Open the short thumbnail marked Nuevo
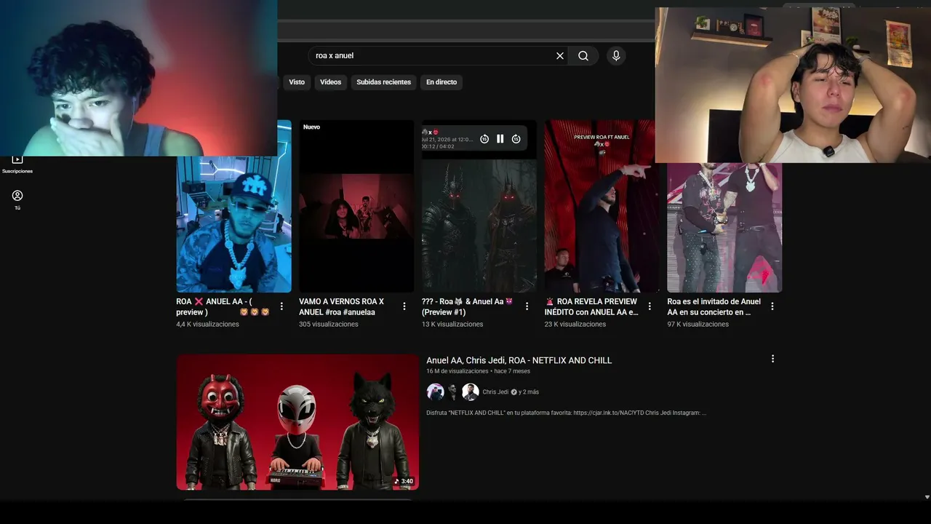 pyautogui.click(x=356, y=207)
